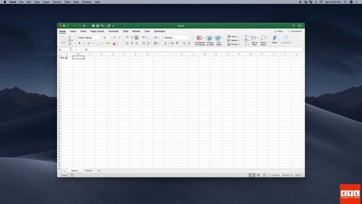Screen dimensions: 362x204
Task: Apply percent style format
Action: tap(172, 43)
